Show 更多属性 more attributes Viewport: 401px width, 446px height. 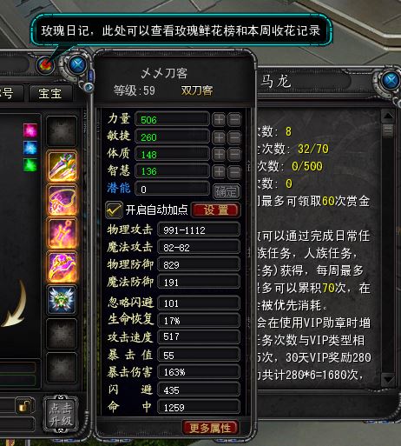coord(210,428)
